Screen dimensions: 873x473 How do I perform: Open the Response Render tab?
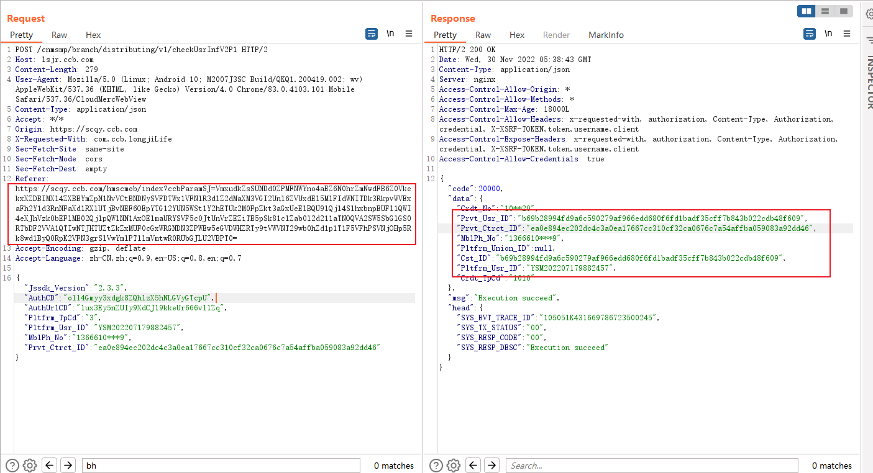click(x=556, y=35)
